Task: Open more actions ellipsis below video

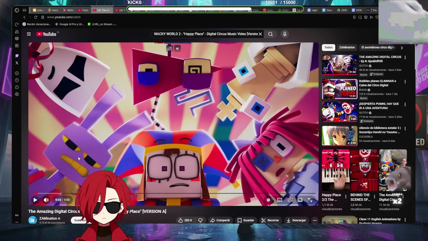Action: tap(315, 220)
